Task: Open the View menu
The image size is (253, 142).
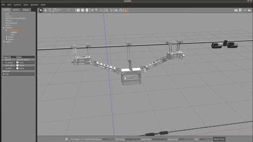Action: click(26, 5)
